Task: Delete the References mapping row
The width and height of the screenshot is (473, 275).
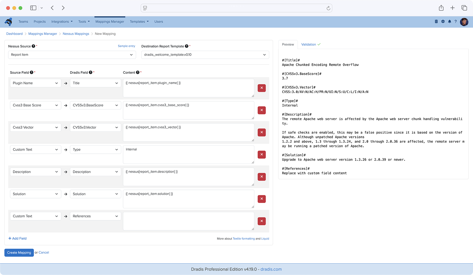Action: (x=262, y=221)
